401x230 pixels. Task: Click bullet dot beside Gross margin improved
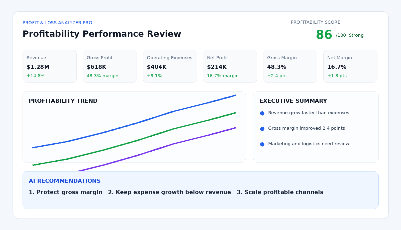[262, 129]
